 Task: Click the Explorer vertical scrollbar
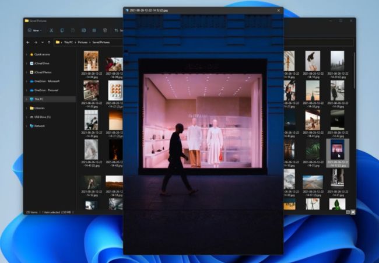[354, 70]
